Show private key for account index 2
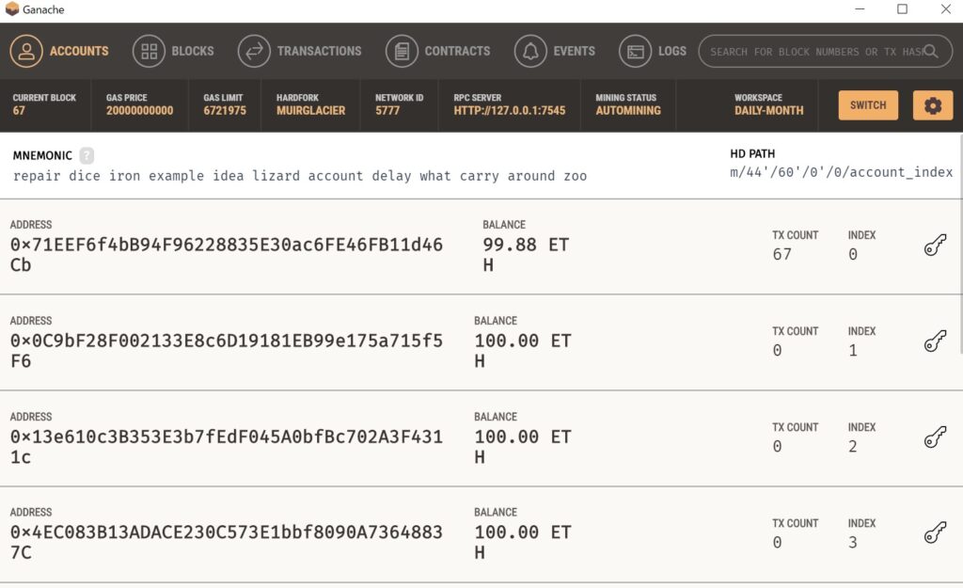Image resolution: width=963 pixels, height=588 pixels. click(935, 437)
